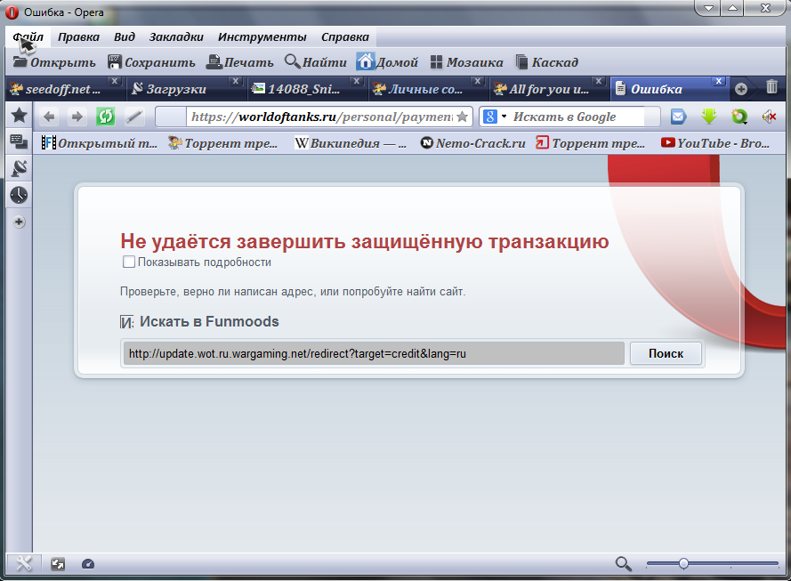Click the Opera Link sync status icon
This screenshot has width=791, height=581.
(58, 564)
